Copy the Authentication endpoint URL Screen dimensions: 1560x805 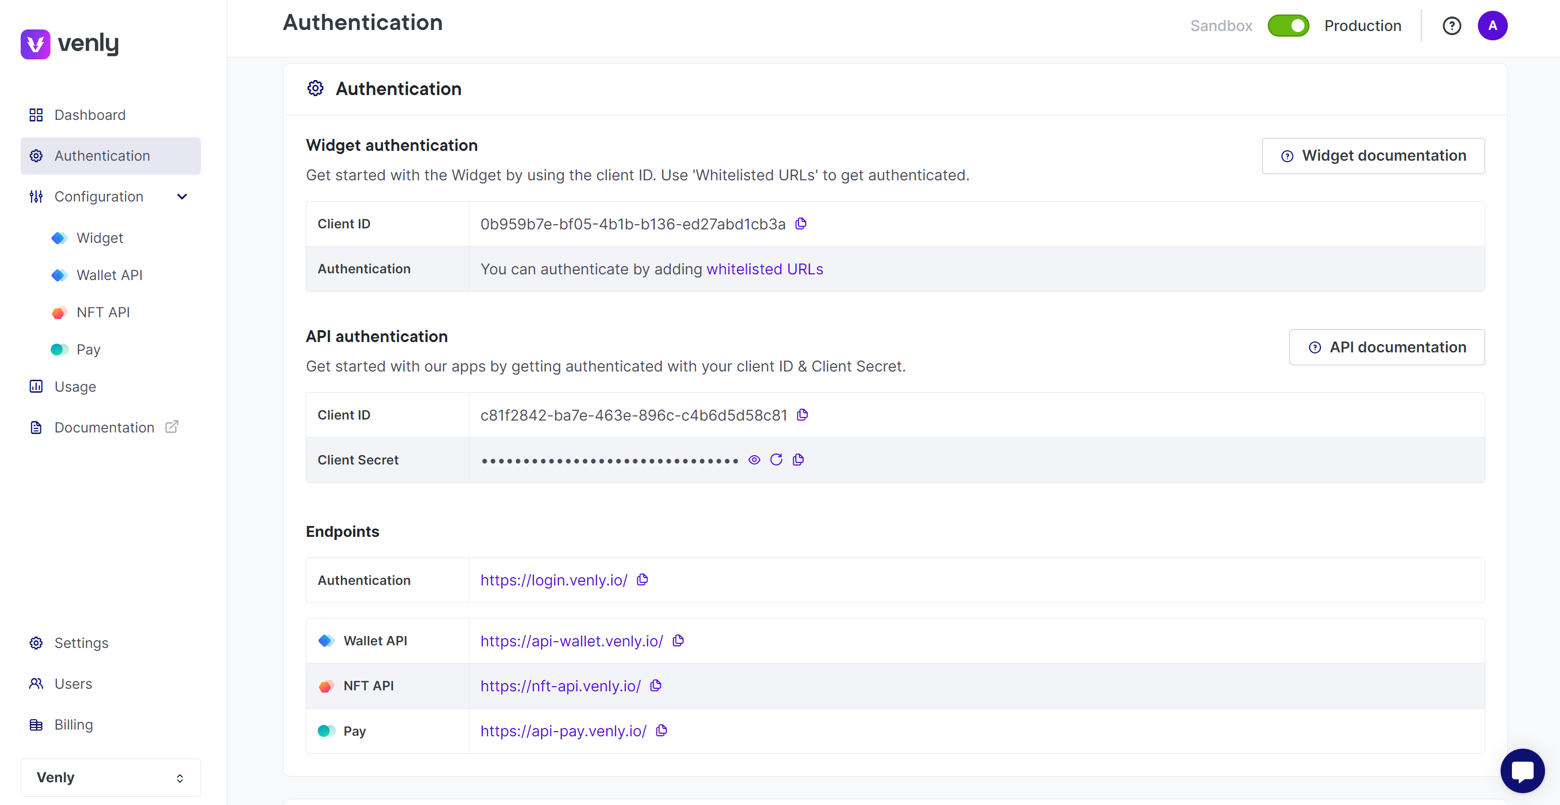(x=642, y=580)
